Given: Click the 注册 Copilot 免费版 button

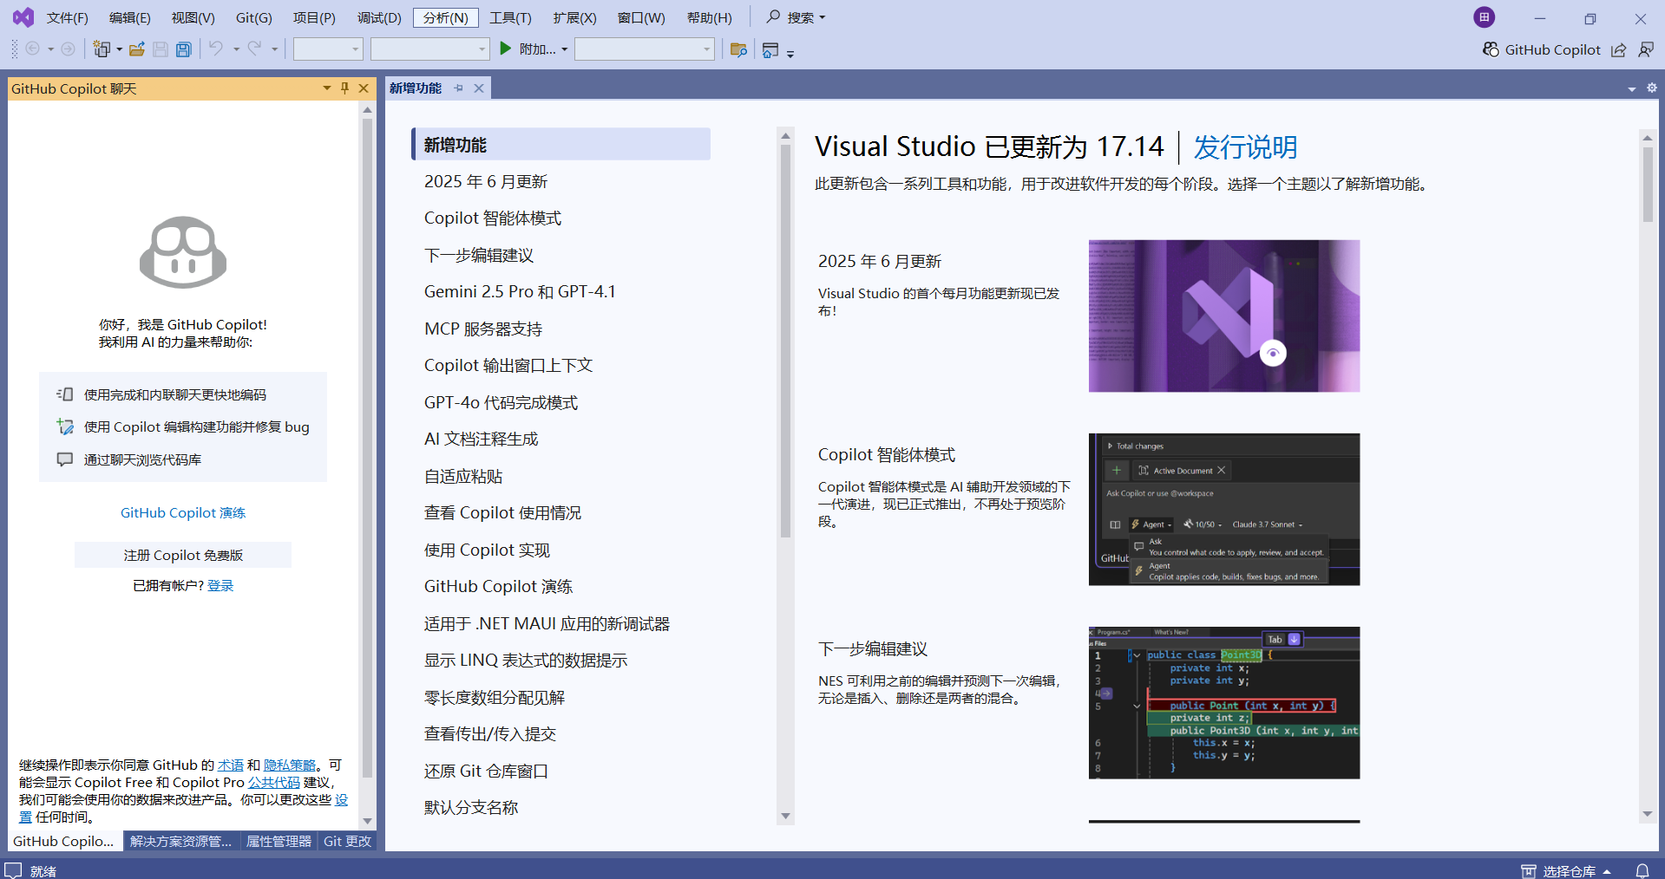Looking at the screenshot, I should coord(183,555).
